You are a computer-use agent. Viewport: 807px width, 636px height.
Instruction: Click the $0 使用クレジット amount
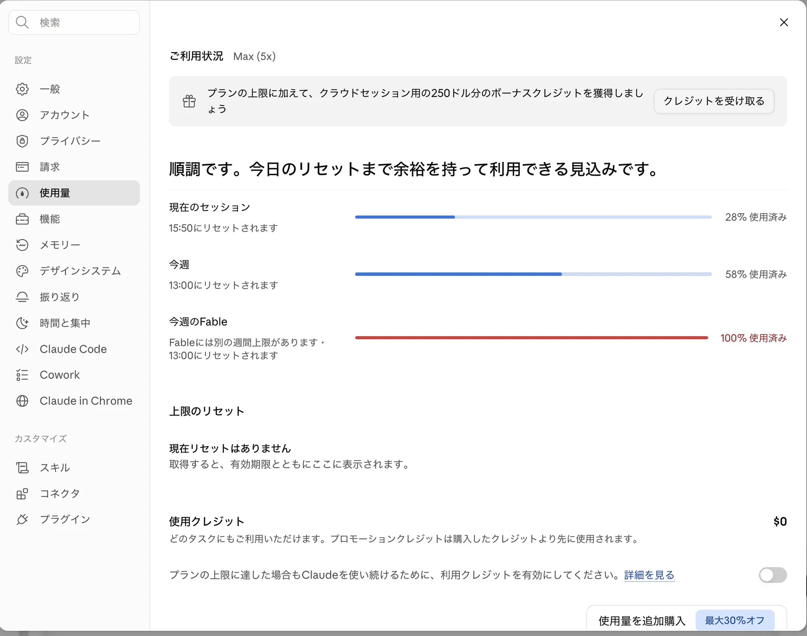[x=780, y=521]
